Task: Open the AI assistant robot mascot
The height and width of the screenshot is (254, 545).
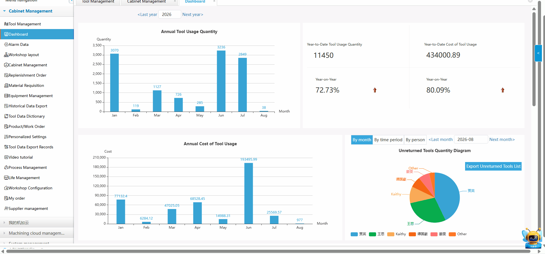Action: 532,238
